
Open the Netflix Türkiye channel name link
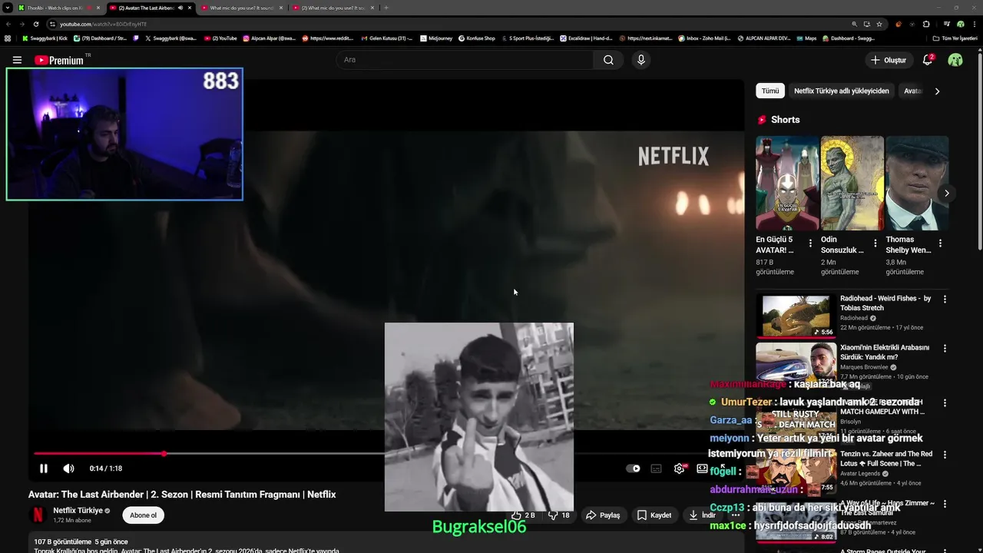tap(78, 511)
